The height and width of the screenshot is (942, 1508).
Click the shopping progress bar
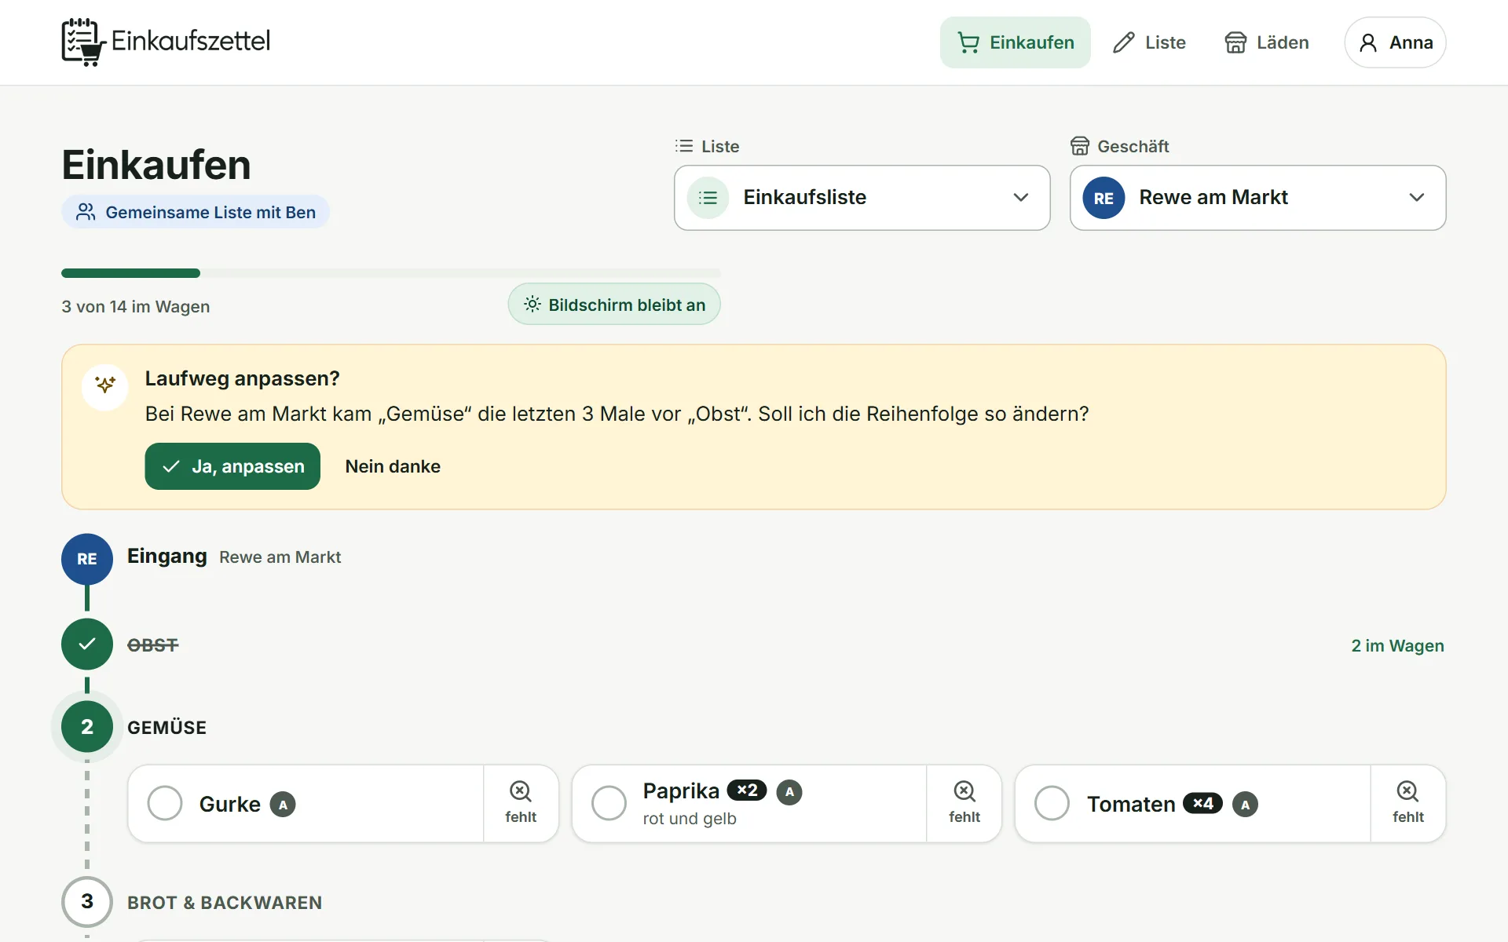(390, 273)
